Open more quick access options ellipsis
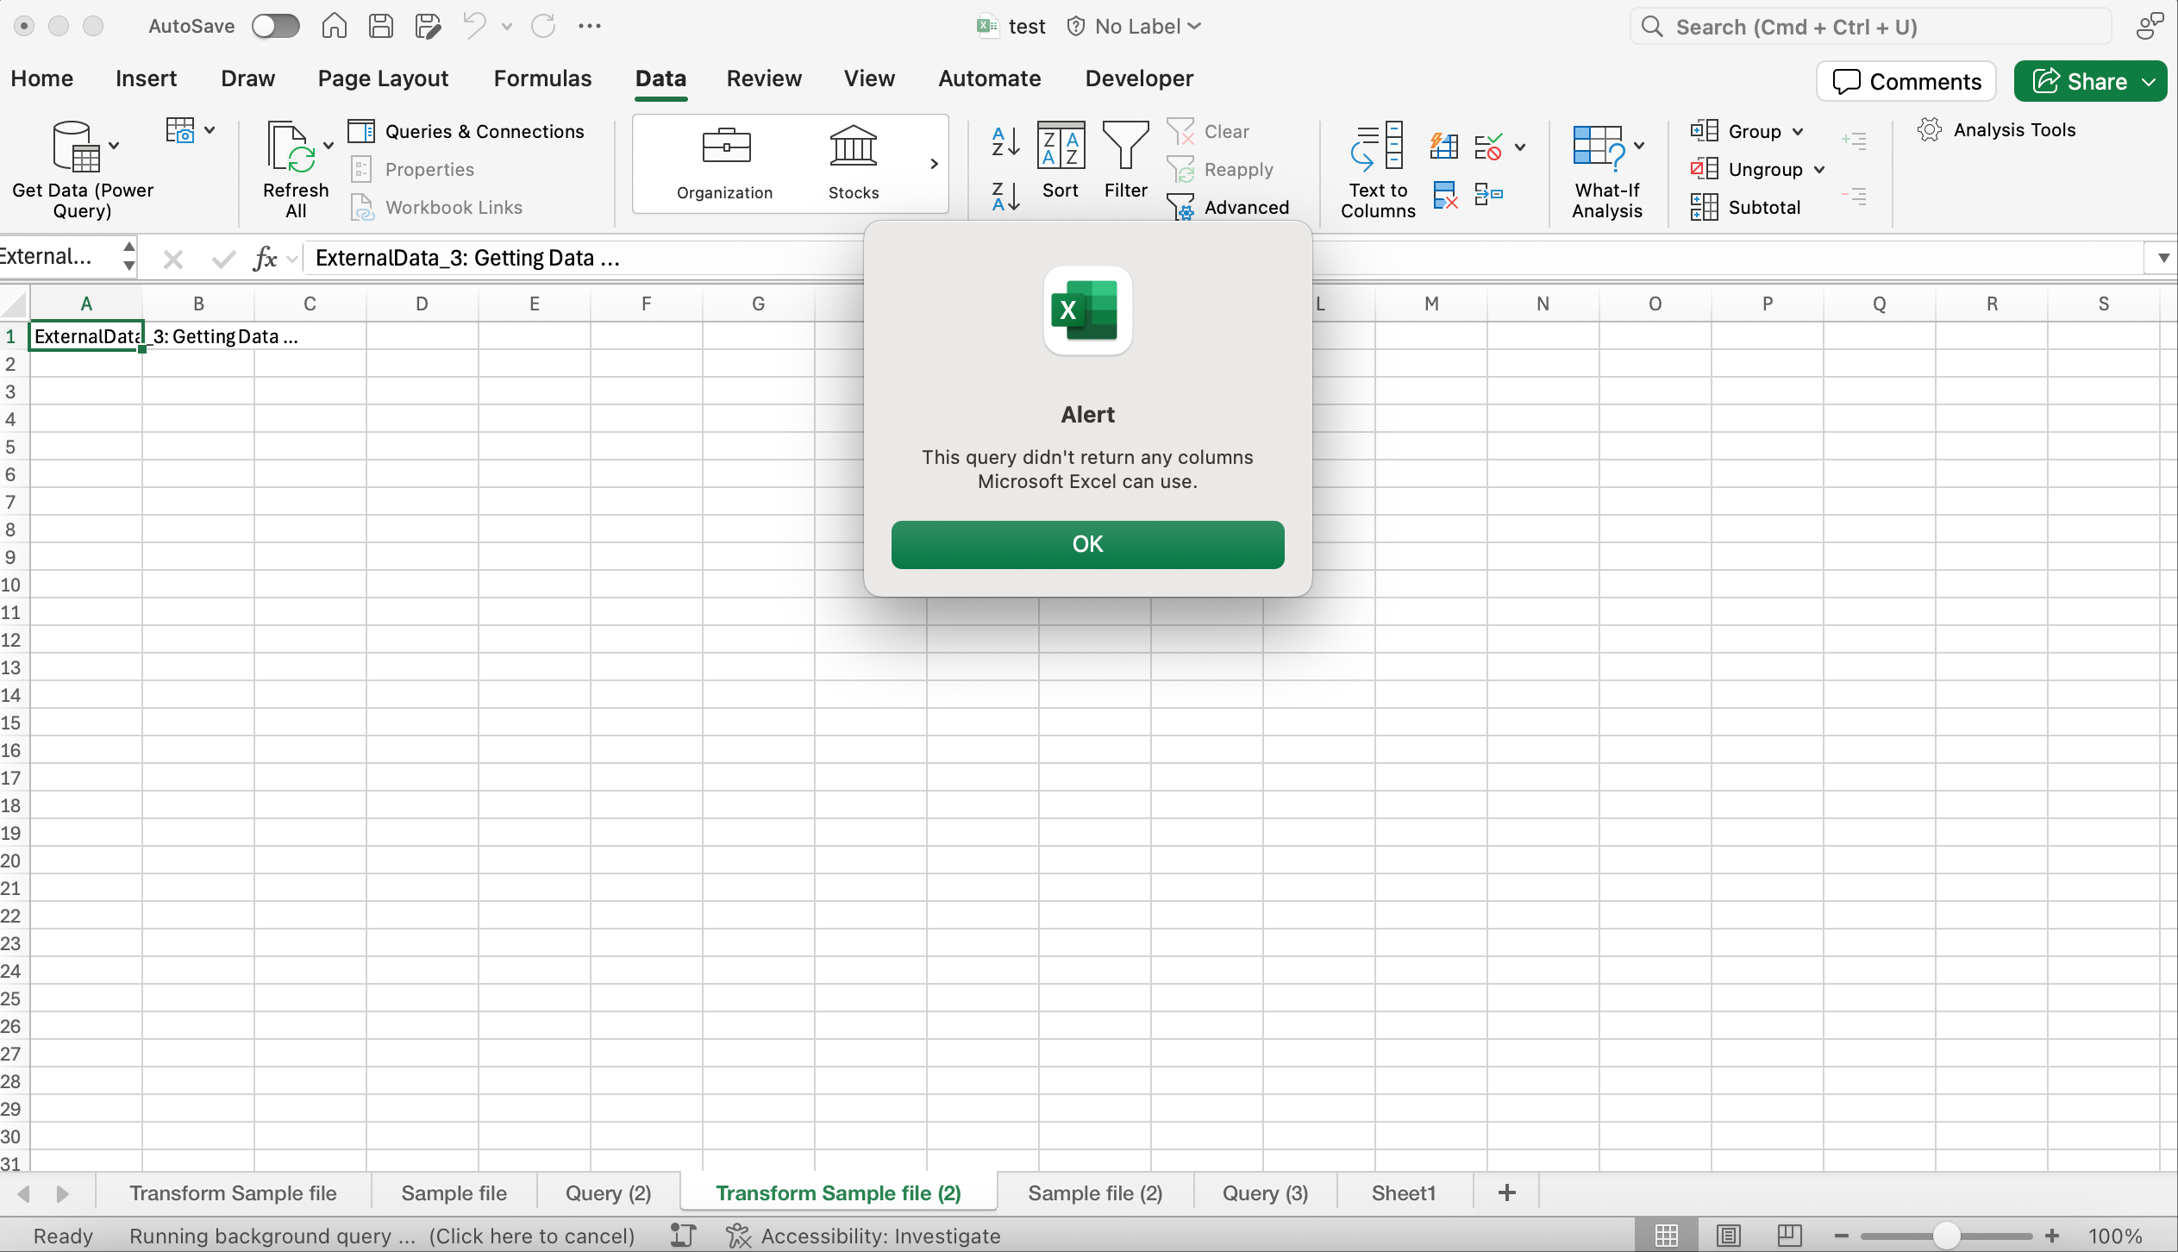 click(x=590, y=26)
